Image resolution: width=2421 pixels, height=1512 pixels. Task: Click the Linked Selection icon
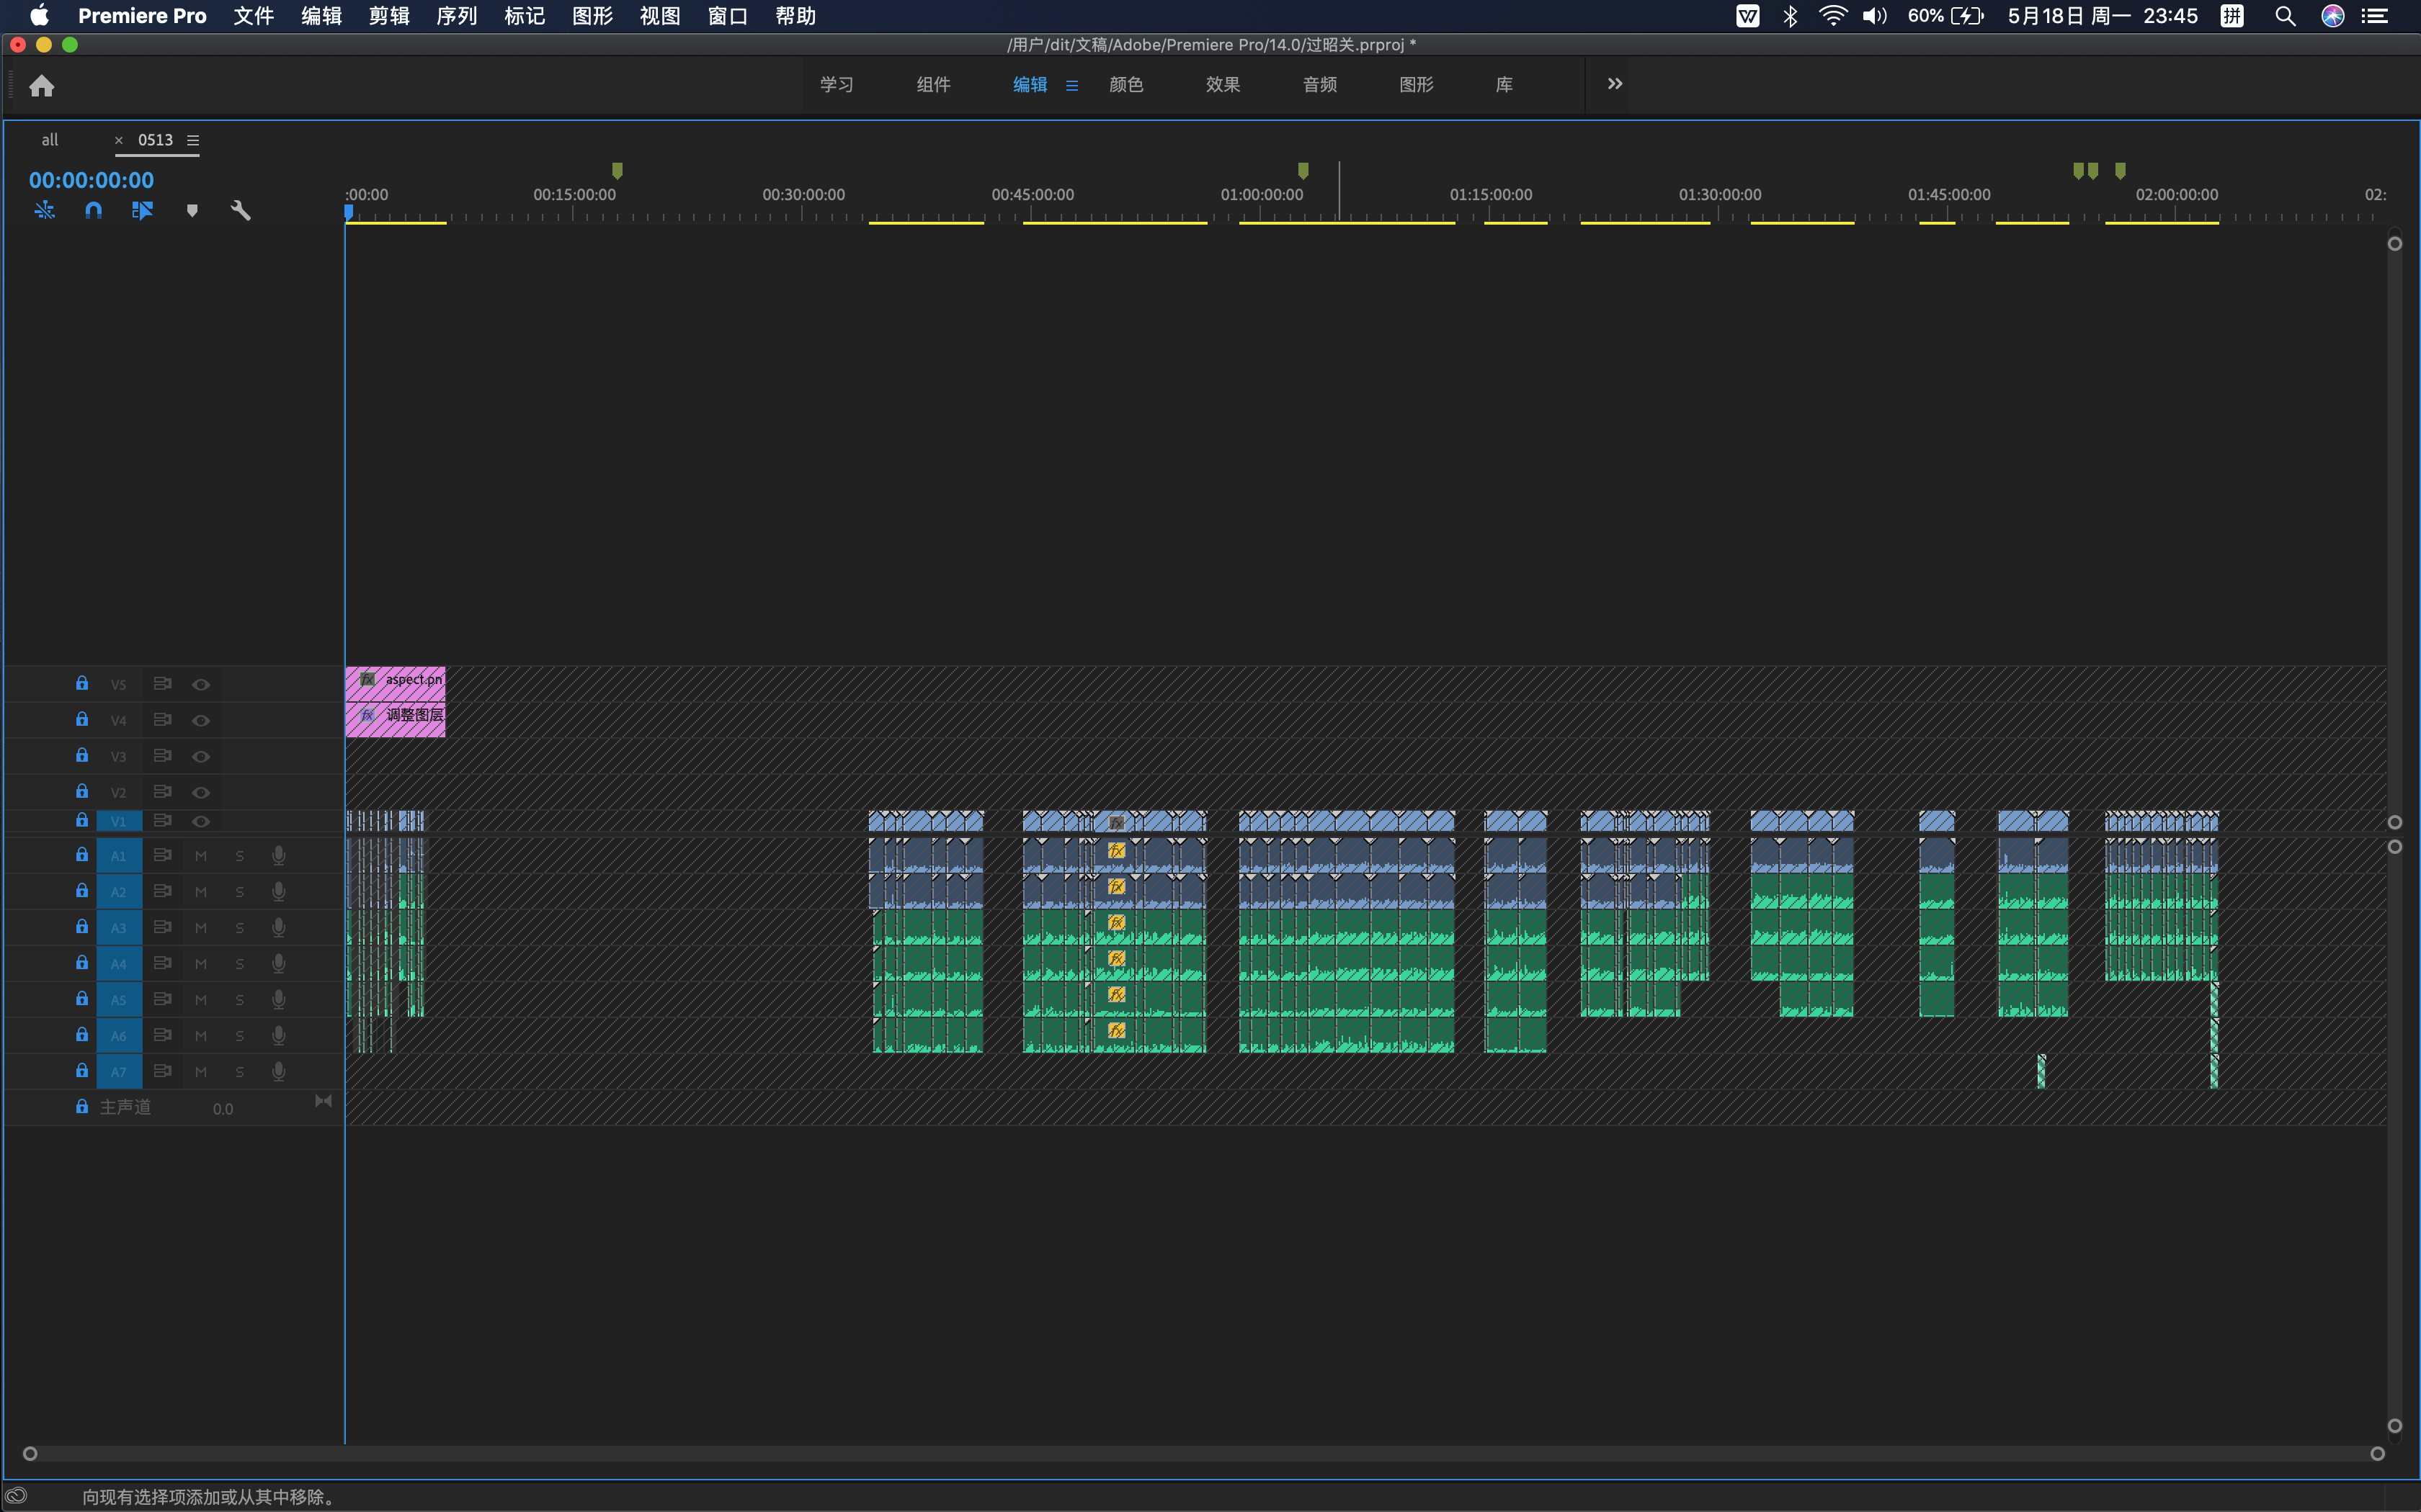[x=142, y=210]
